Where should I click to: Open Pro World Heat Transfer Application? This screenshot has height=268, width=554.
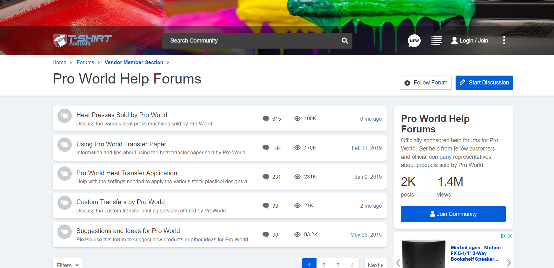[127, 173]
